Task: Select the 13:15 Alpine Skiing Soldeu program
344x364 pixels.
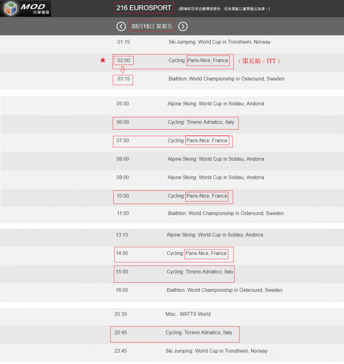Action: click(x=215, y=235)
